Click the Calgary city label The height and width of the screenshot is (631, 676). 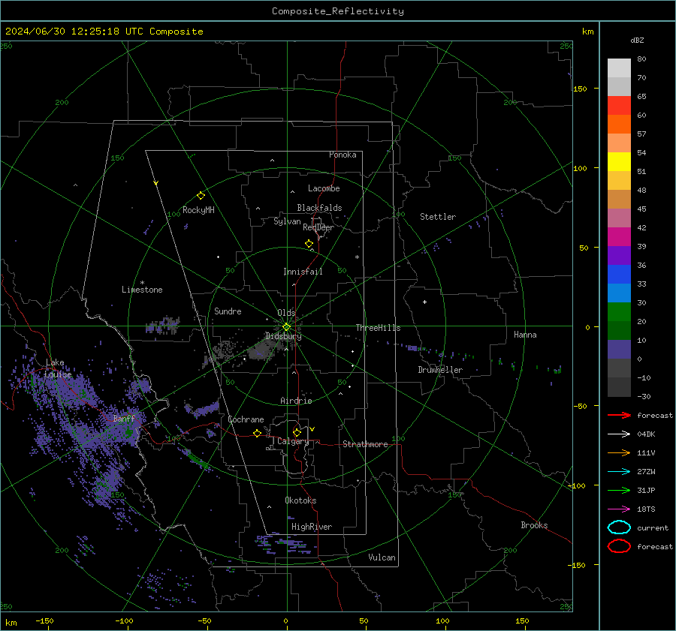[293, 441]
